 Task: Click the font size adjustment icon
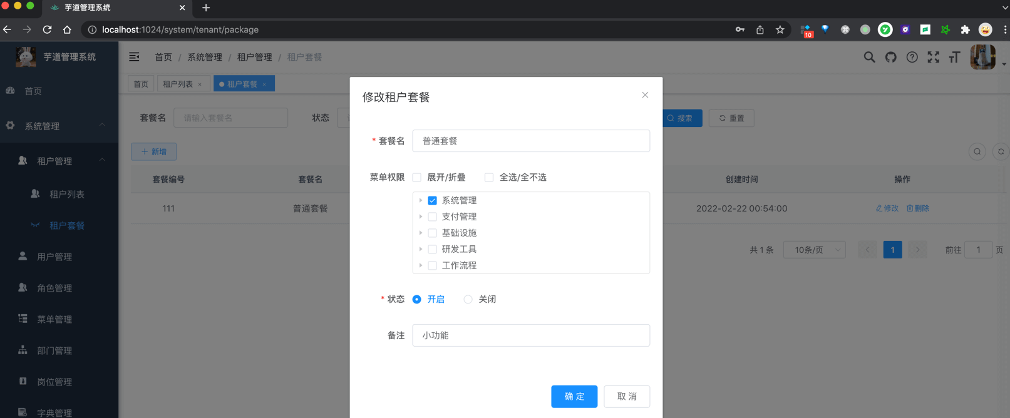(954, 58)
